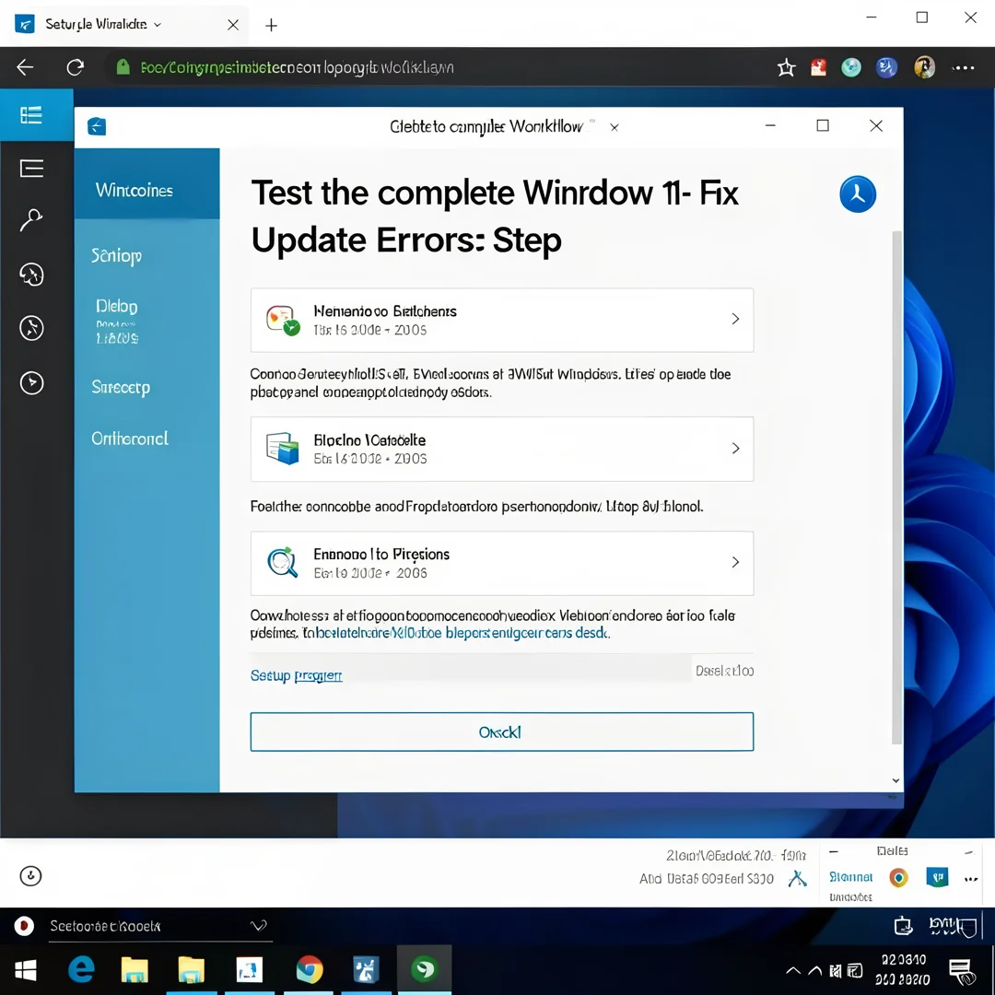Screen dimensions: 995x995
Task: Click the dialog back arrow icon
Action: pos(97,127)
